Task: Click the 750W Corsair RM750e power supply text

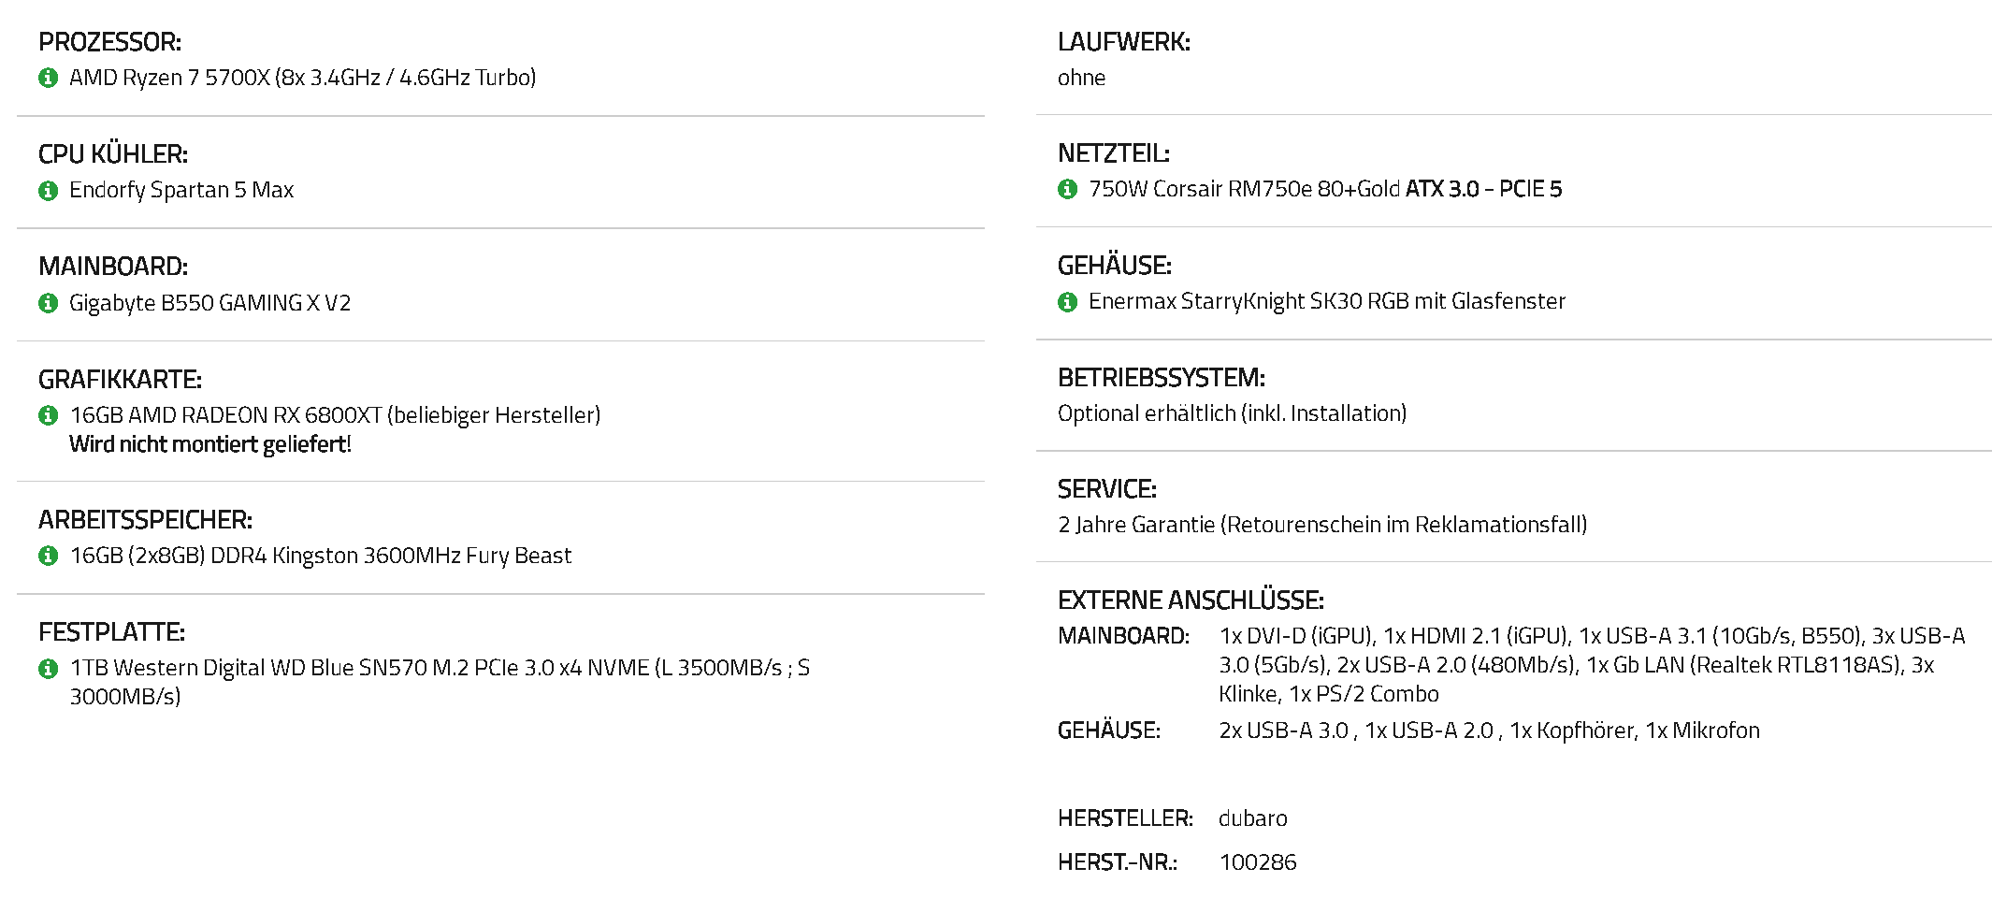Action: (x=1325, y=189)
